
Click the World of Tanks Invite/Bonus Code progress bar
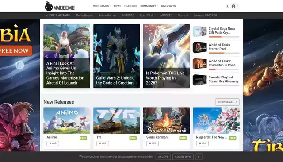coord(224,69)
